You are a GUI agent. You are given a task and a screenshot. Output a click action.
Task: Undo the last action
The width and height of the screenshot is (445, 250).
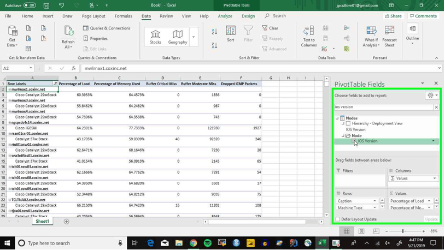61,5
